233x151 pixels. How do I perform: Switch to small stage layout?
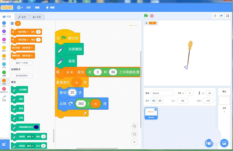click(215, 16)
